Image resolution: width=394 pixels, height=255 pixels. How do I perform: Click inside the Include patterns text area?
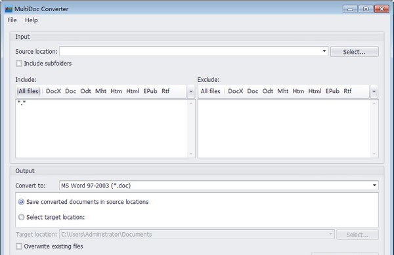click(102, 128)
